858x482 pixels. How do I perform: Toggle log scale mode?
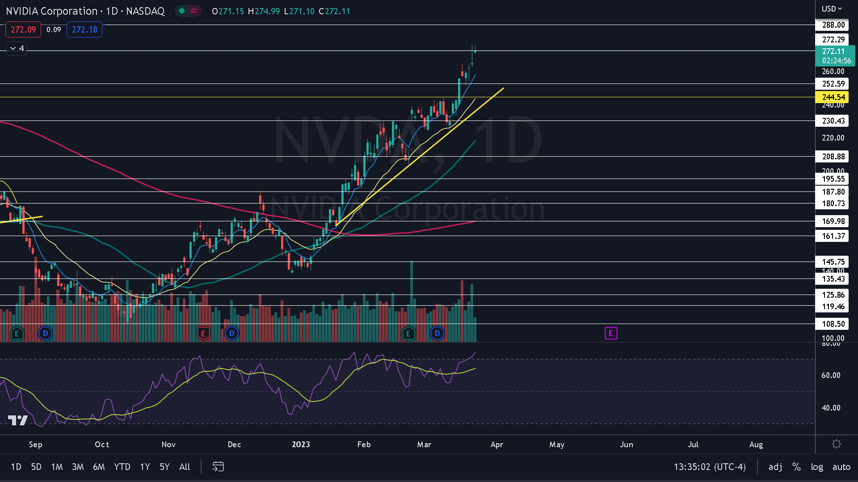pos(817,467)
